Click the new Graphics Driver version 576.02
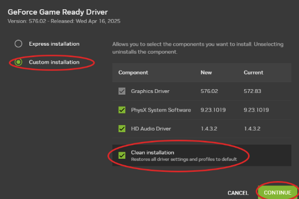299x199 pixels. [209, 91]
